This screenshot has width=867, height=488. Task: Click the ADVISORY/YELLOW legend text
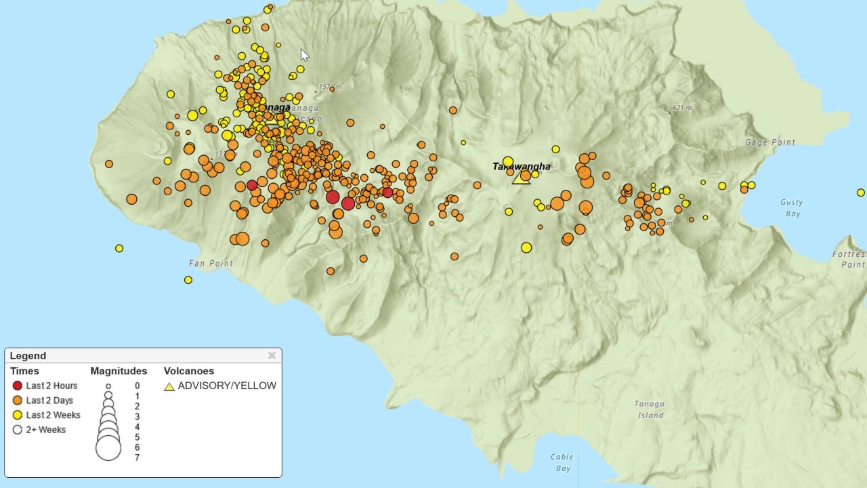coord(227,386)
